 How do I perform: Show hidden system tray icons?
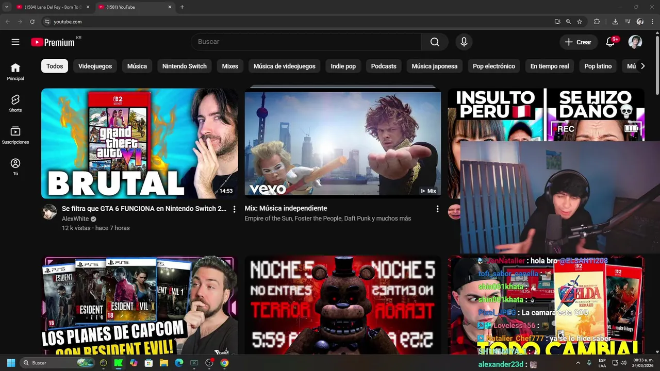tap(578, 363)
